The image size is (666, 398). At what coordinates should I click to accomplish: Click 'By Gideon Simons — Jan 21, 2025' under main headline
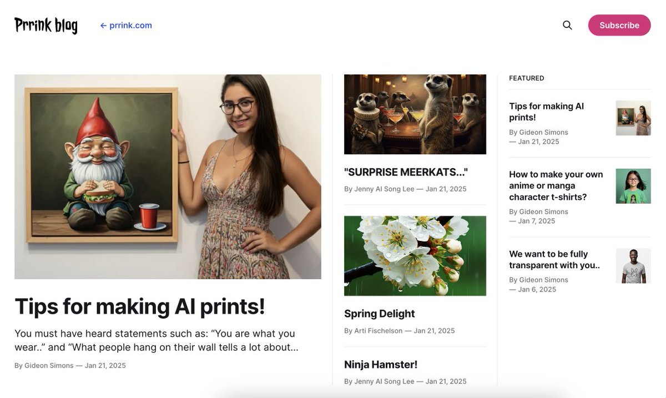click(70, 365)
